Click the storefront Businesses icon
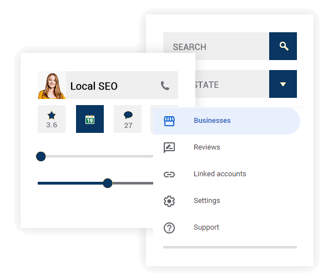The image size is (333, 278). click(x=169, y=121)
